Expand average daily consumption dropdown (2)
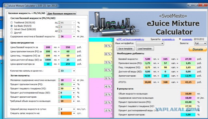The height and width of the screenshot is (119, 208). [74, 109]
